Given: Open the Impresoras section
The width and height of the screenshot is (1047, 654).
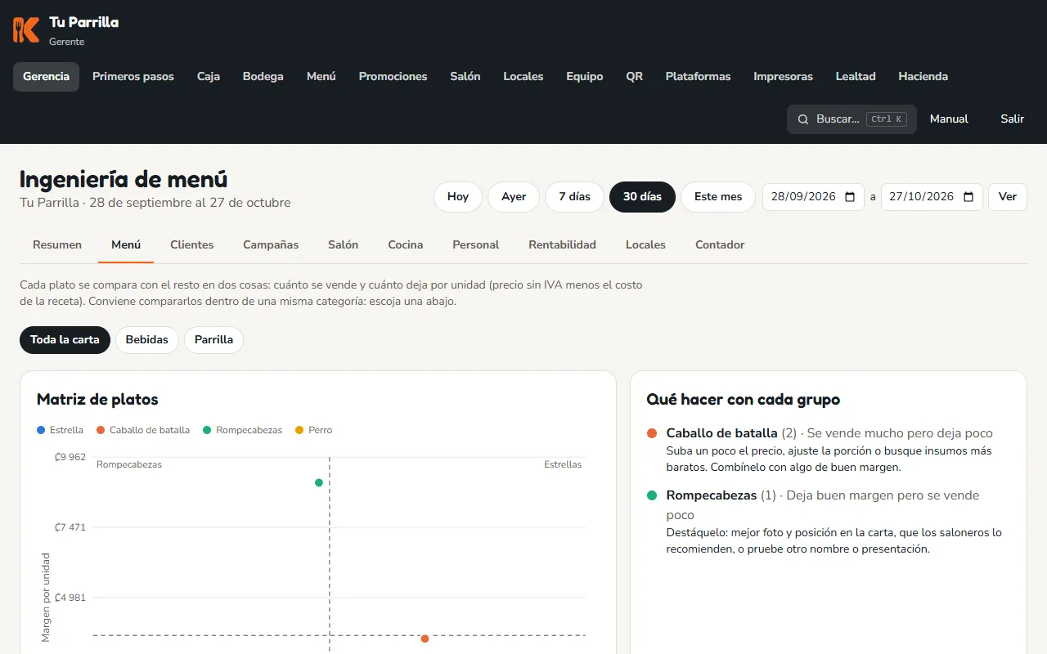Looking at the screenshot, I should point(784,77).
